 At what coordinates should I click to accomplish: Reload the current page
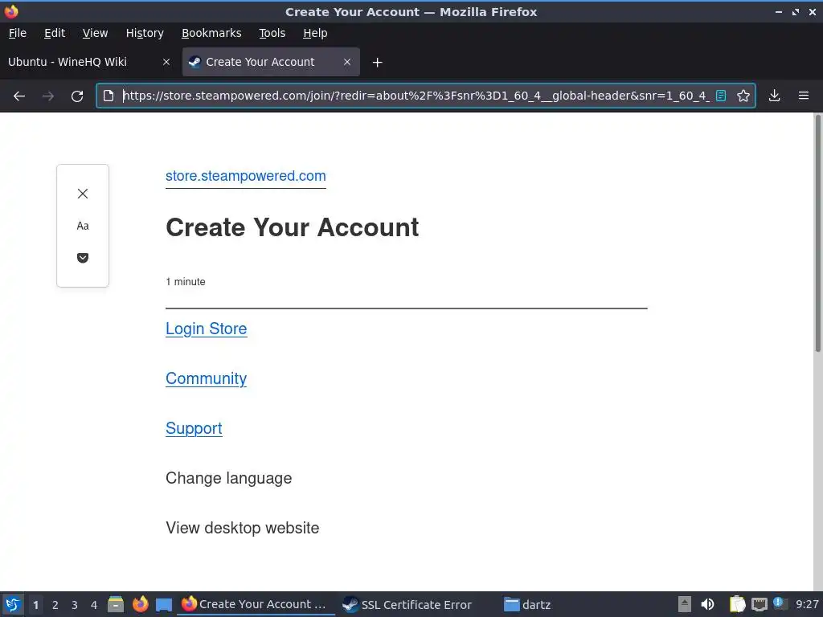coord(77,96)
